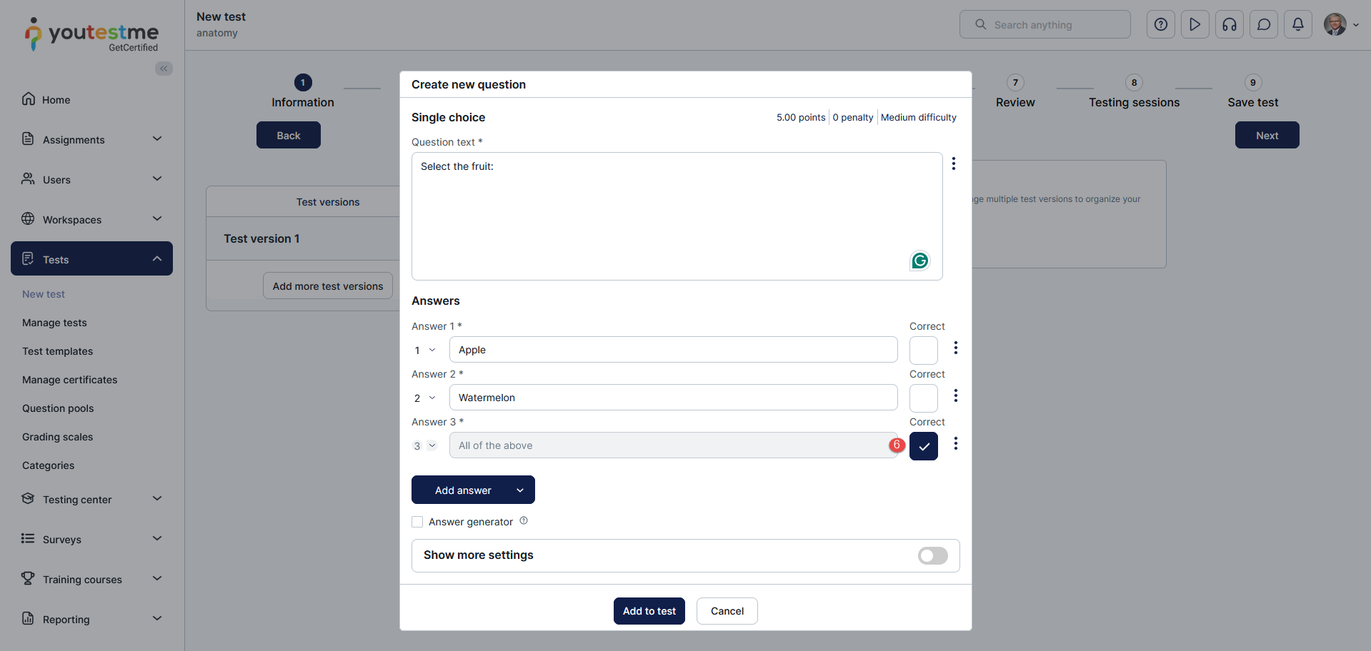Open Add answer dropdown arrow
This screenshot has height=651, width=1371.
(520, 490)
